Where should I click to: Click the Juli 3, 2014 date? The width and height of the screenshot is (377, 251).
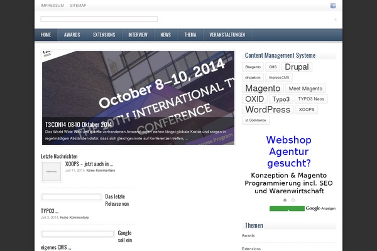coord(50,218)
